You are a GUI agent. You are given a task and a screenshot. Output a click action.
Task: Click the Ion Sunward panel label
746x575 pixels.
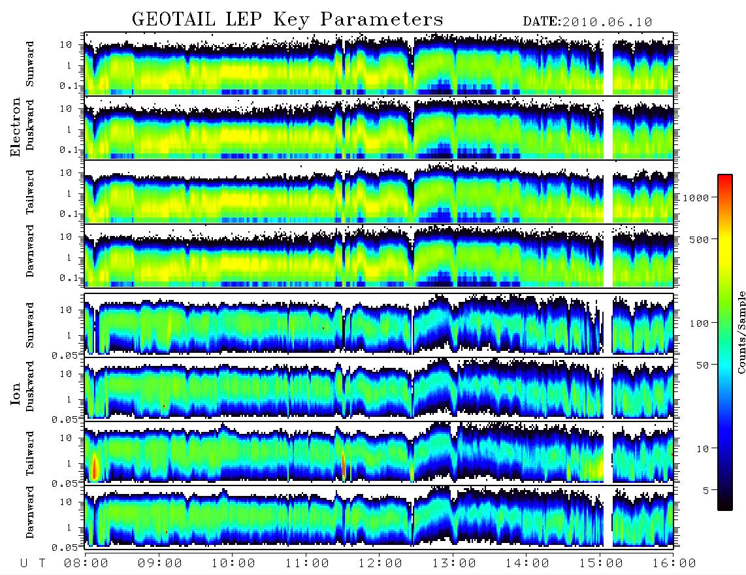tap(30, 325)
